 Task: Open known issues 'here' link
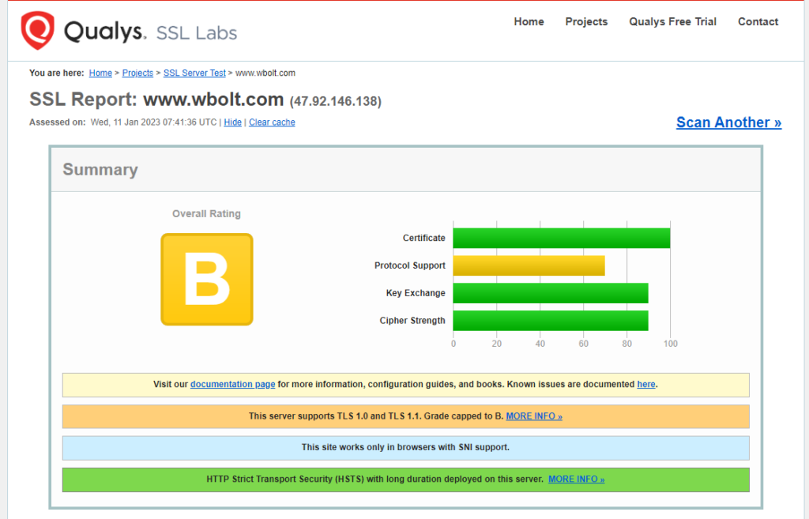click(646, 384)
